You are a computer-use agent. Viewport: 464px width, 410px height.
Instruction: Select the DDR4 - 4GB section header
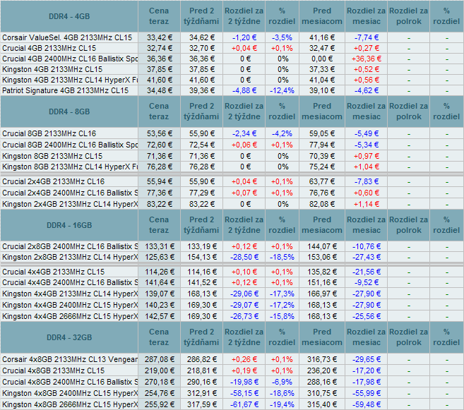point(69,16)
